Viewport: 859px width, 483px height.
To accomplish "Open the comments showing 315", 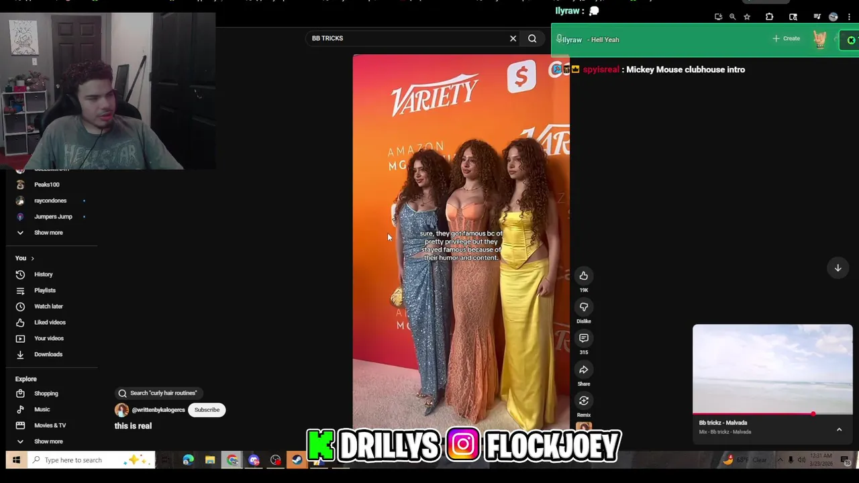I will [x=584, y=338].
